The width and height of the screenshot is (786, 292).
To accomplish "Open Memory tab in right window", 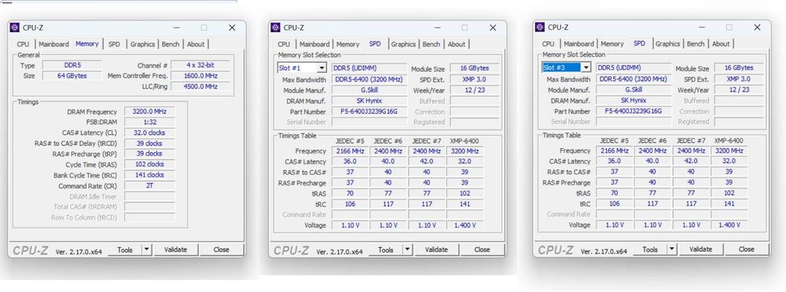I will pos(612,44).
